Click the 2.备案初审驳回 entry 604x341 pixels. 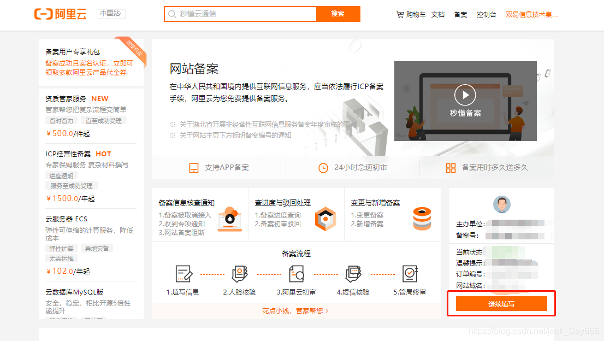(x=277, y=224)
